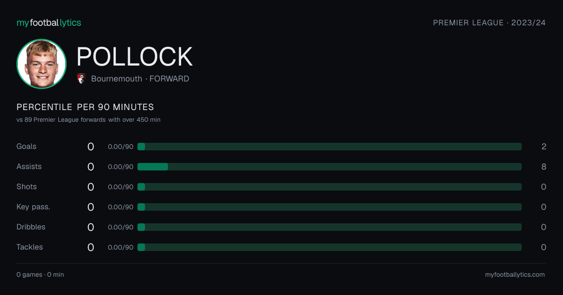Viewport: 563px width, 295px height.
Task: Click Pollock's player headshot photo
Action: coord(41,64)
